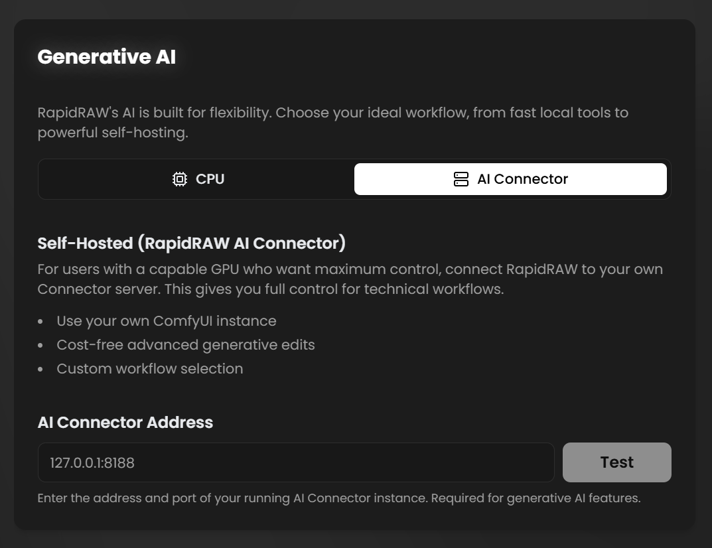Viewport: 712px width, 548px height.
Task: Select the 'Custom workflow selection' bullet
Action: click(150, 369)
